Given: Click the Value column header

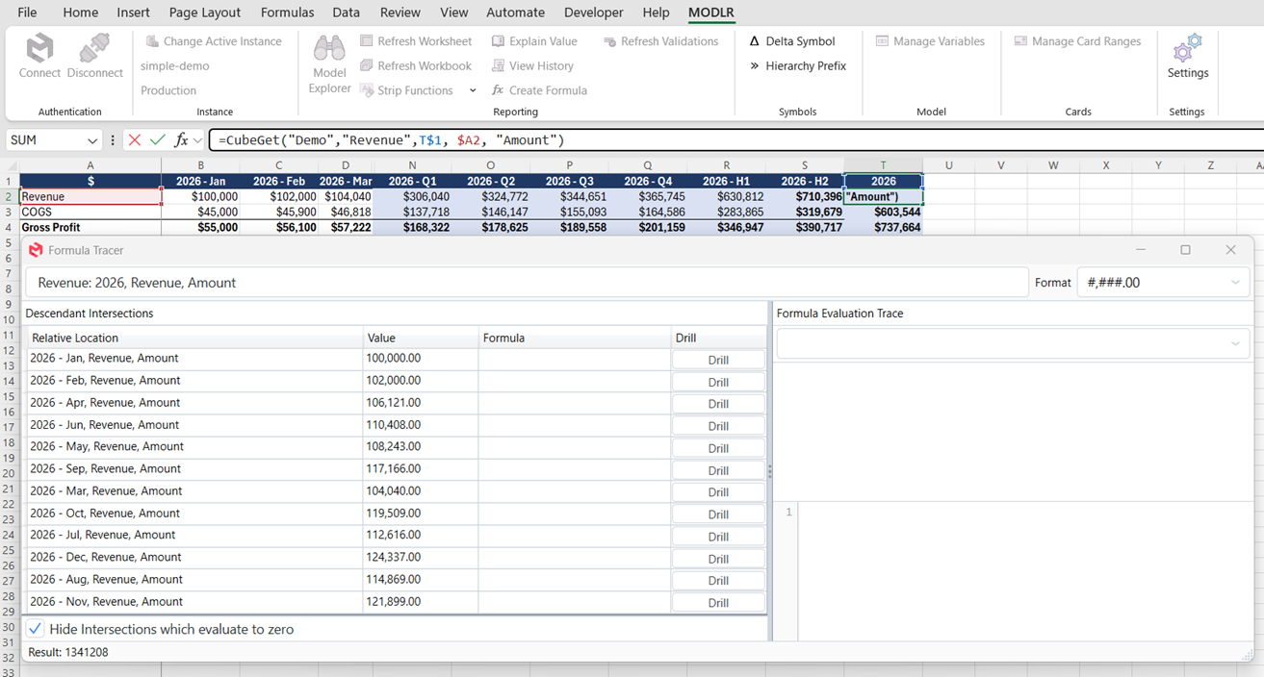Looking at the screenshot, I should 421,338.
